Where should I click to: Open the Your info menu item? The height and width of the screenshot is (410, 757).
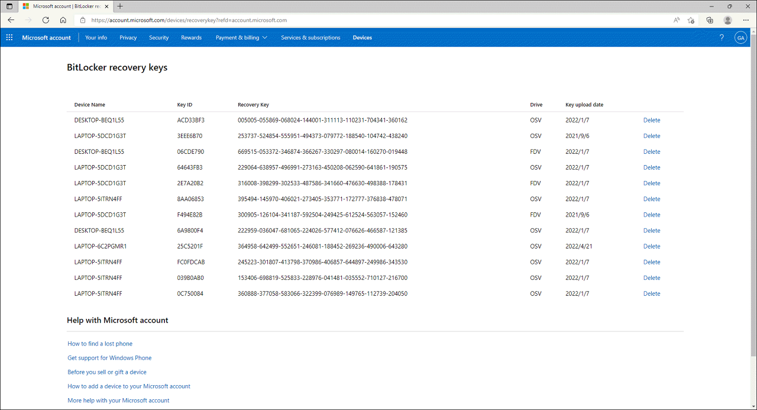click(x=96, y=37)
